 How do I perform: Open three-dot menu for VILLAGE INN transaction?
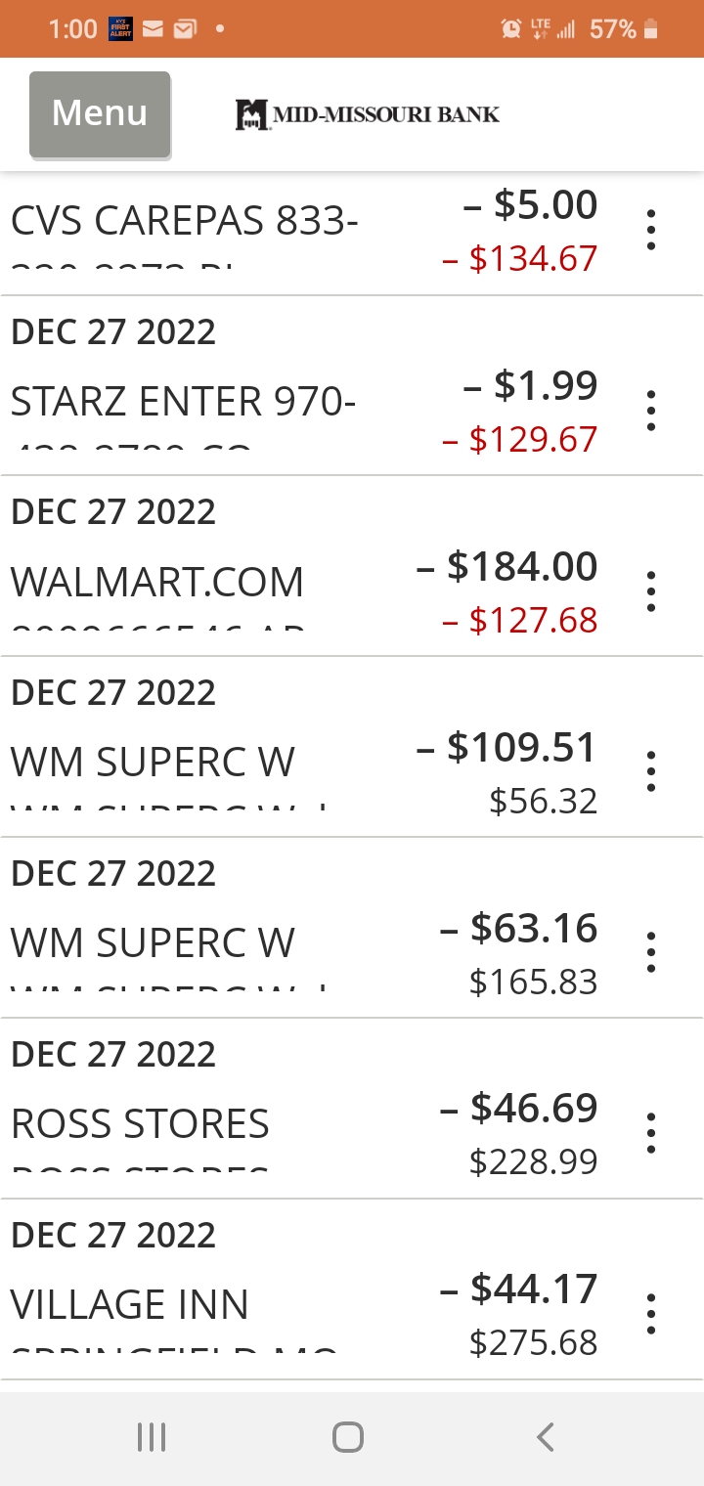coord(651,1313)
